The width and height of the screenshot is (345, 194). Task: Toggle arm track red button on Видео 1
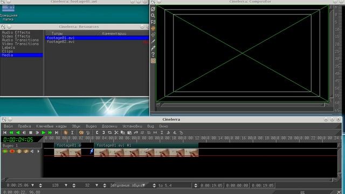point(12,151)
